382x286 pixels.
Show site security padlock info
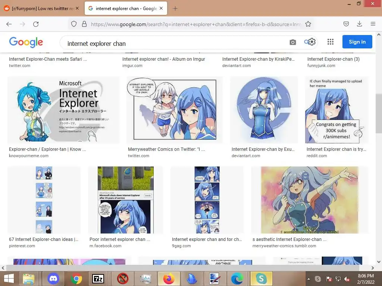84,24
